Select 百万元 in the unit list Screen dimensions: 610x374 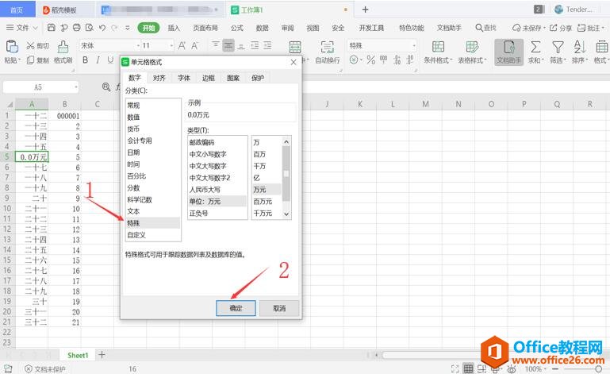point(267,202)
